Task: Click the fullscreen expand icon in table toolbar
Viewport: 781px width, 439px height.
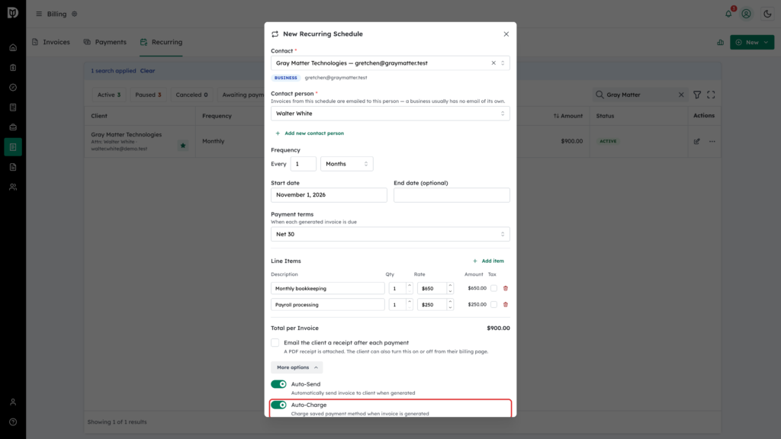Action: [711, 95]
